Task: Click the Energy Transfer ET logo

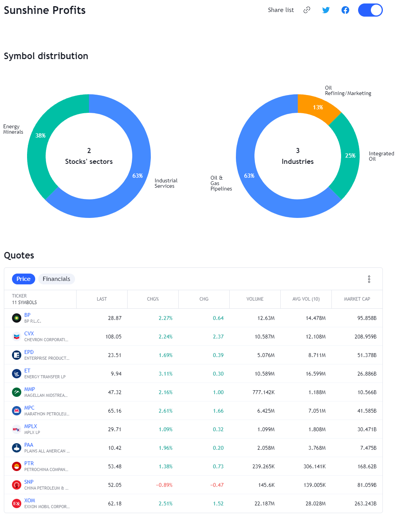Action: tap(17, 374)
